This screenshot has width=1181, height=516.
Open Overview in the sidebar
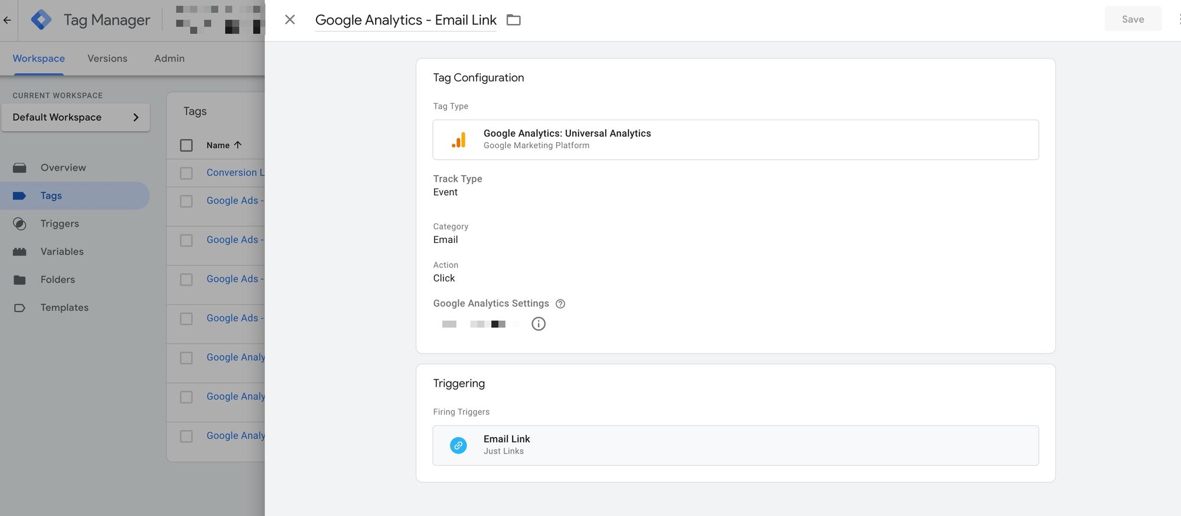point(63,167)
